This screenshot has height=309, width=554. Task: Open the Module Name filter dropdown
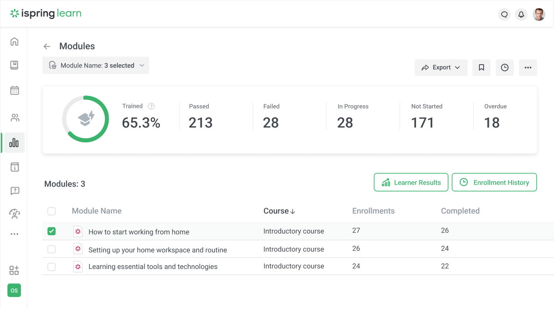pyautogui.click(x=96, y=65)
